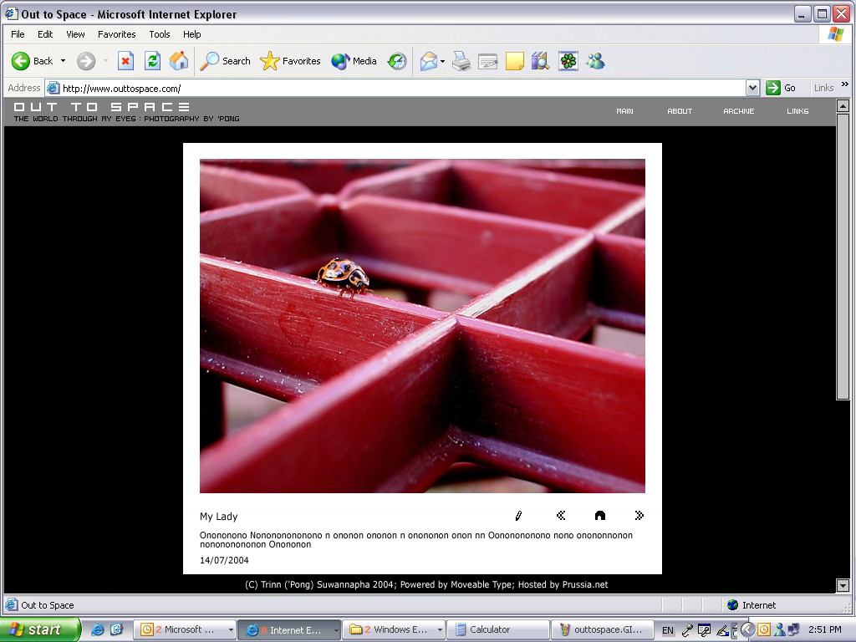The width and height of the screenshot is (856, 642).
Task: Expand the address bar dropdown arrow
Action: pyautogui.click(x=752, y=88)
